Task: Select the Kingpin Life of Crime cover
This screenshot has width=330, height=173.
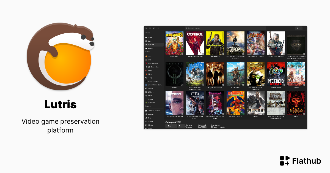Action: click(x=215, y=74)
